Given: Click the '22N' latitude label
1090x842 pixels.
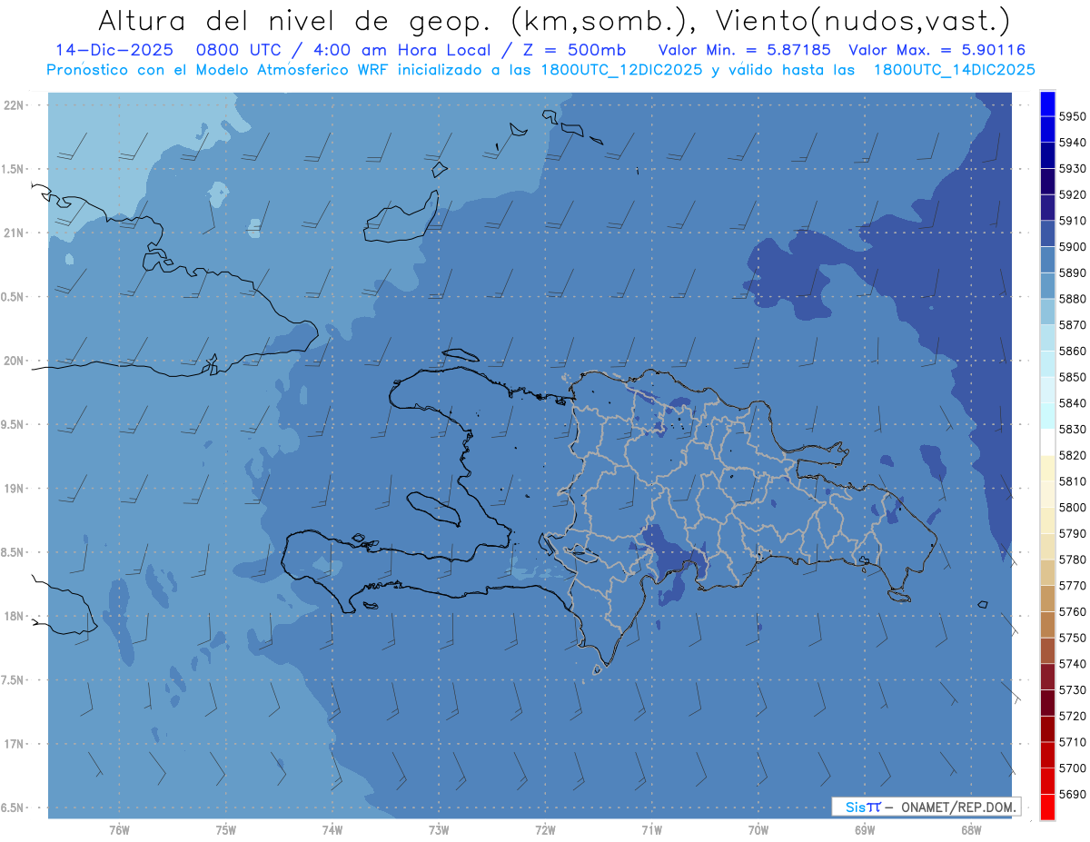Looking at the screenshot, I should (14, 104).
